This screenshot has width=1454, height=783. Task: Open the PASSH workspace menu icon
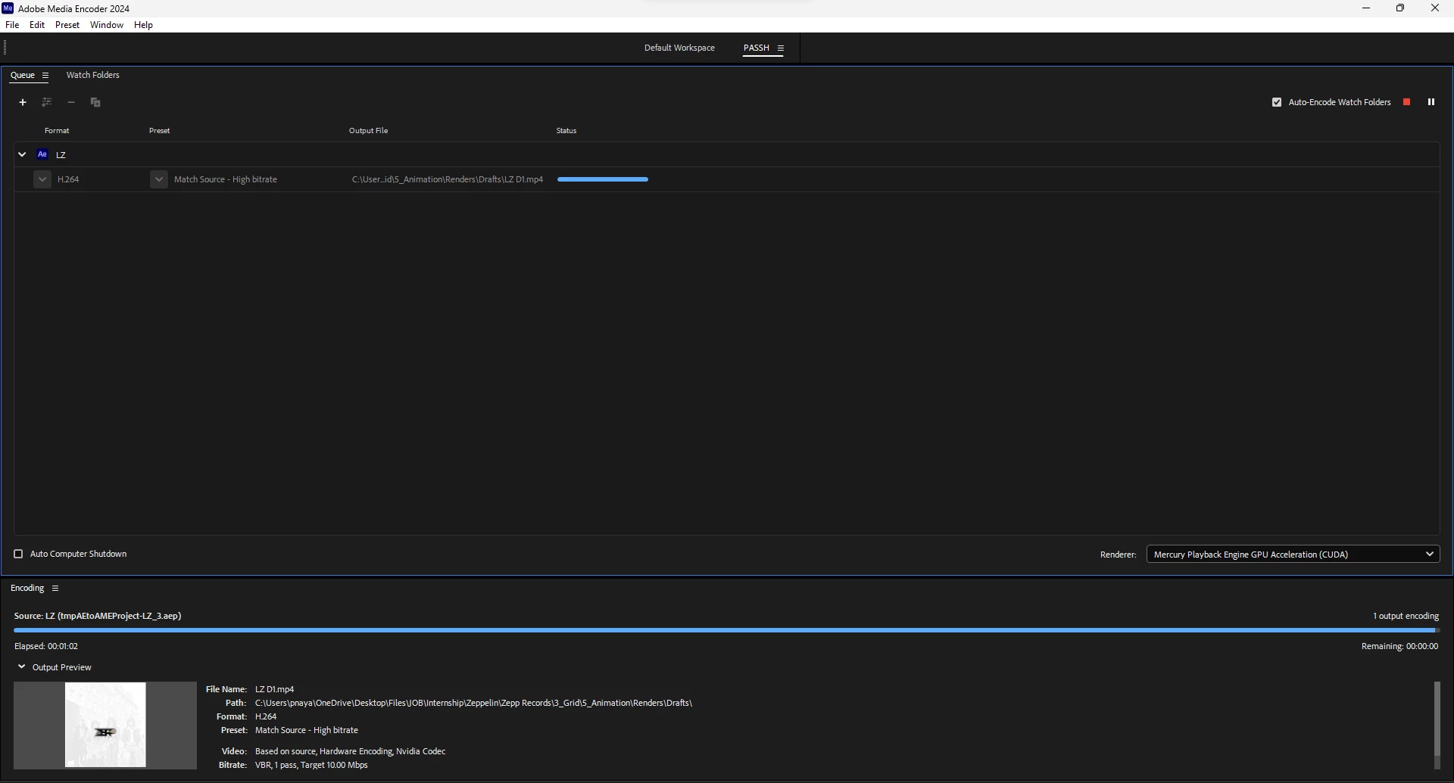point(781,48)
